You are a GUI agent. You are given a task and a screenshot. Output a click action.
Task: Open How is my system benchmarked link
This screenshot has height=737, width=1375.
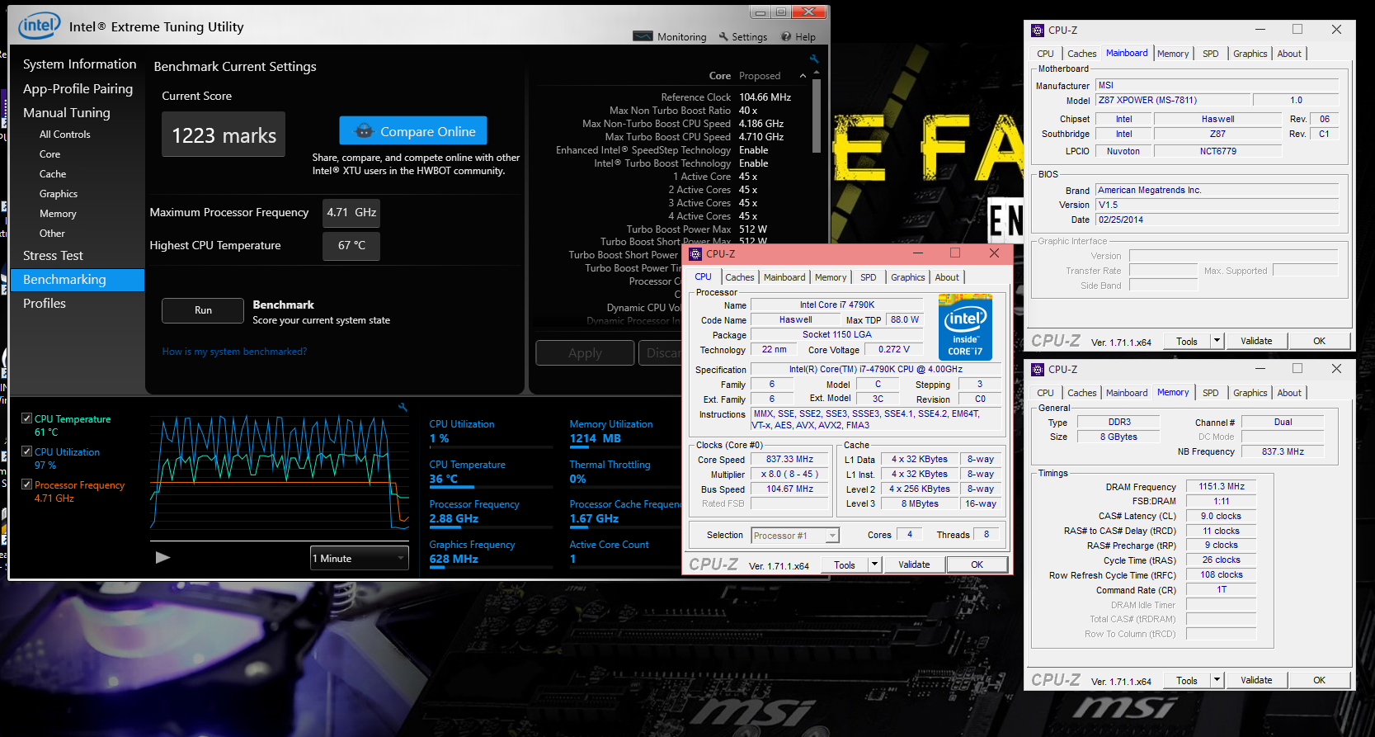coord(234,352)
